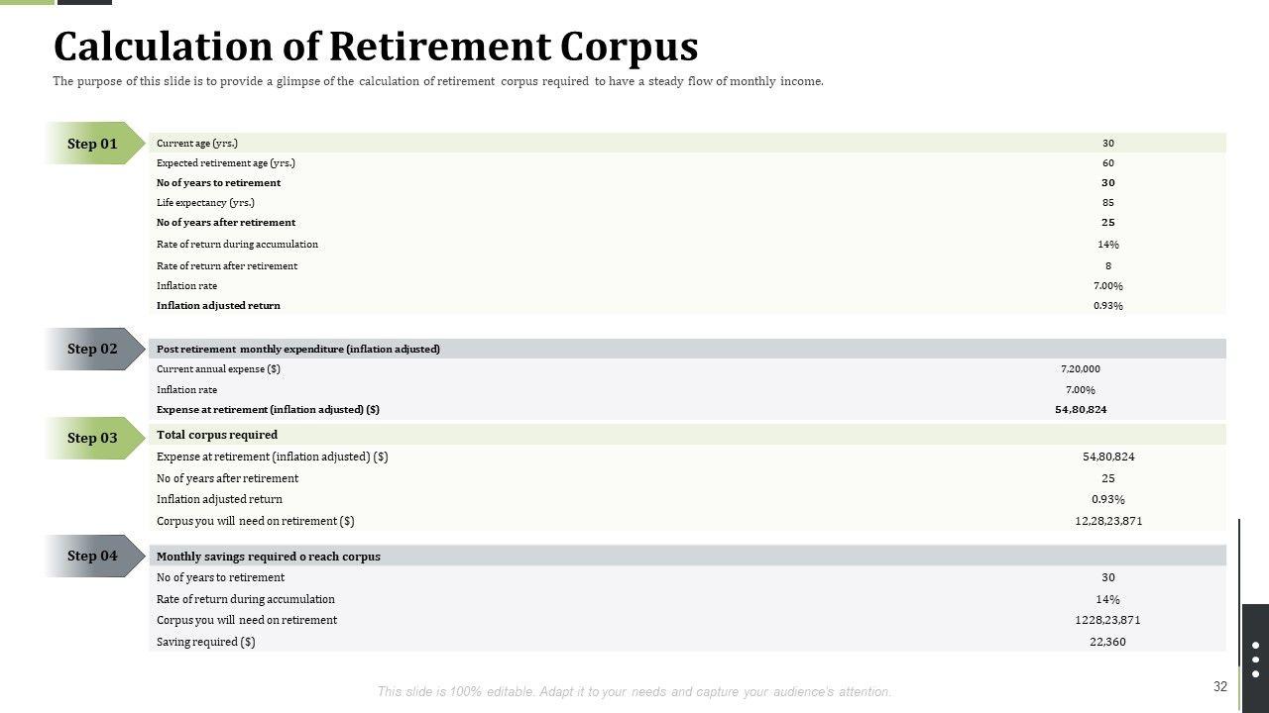Select the Step 02 arrow label

tap(93, 349)
